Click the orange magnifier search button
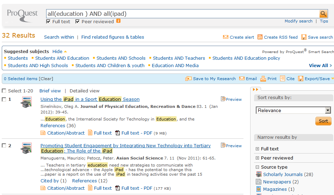 [x=323, y=14]
